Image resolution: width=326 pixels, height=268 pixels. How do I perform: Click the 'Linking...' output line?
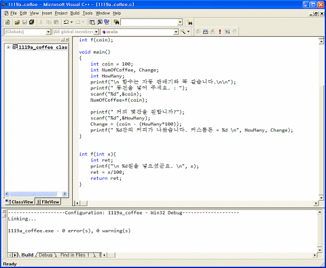(22, 219)
